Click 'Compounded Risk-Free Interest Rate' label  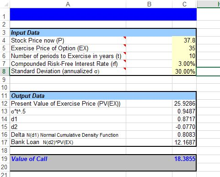64,64
